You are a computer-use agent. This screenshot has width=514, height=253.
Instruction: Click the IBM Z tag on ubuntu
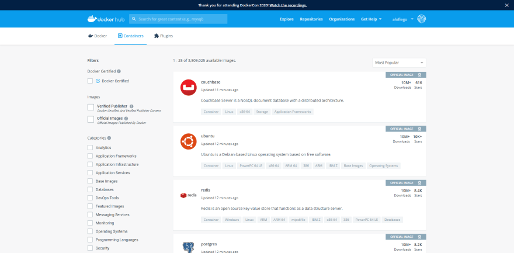(333, 166)
